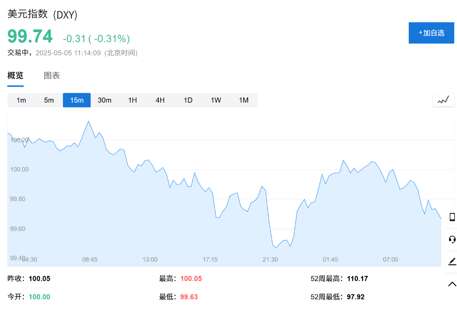Open the 15m interval currently highlighted
457x309 pixels.
pyautogui.click(x=76, y=100)
